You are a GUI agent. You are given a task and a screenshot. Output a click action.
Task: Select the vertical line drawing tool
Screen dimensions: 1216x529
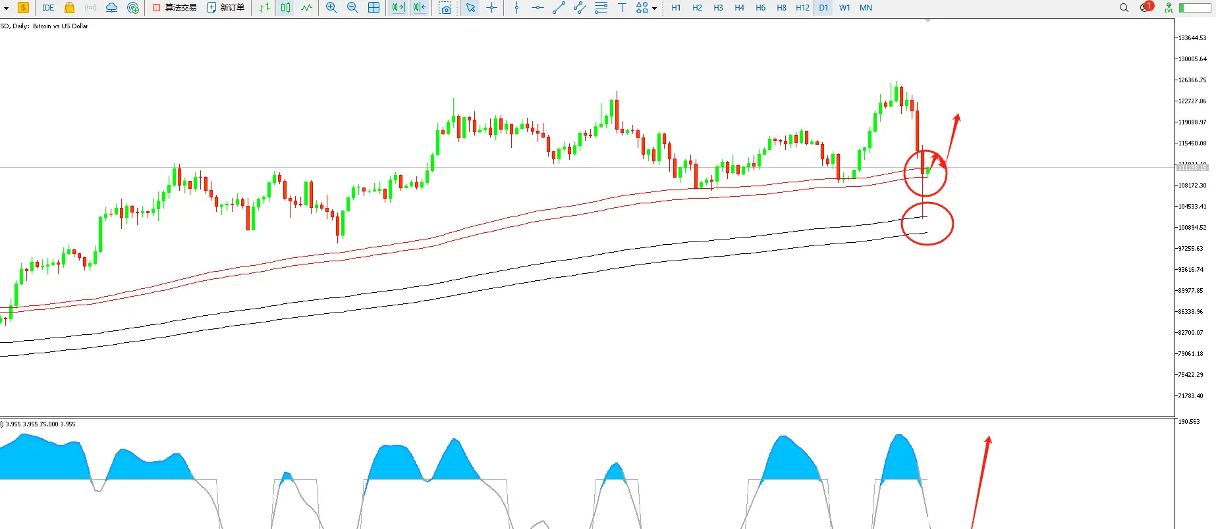(x=517, y=8)
